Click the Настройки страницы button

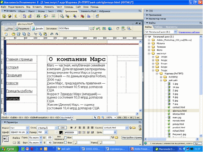tap(132, 138)
